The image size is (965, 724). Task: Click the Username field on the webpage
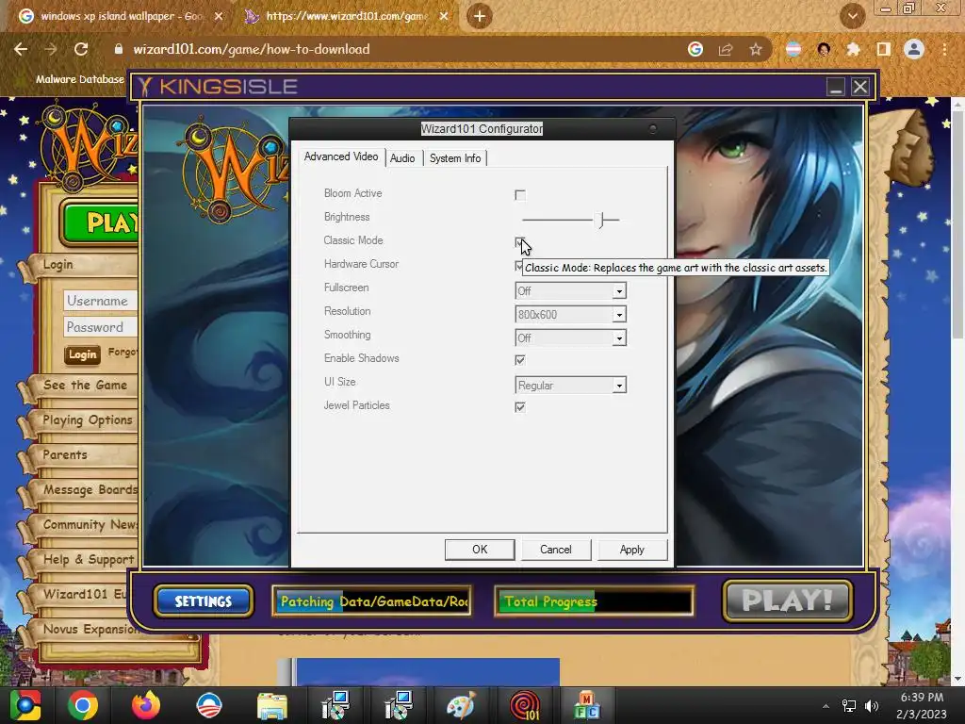pos(100,301)
